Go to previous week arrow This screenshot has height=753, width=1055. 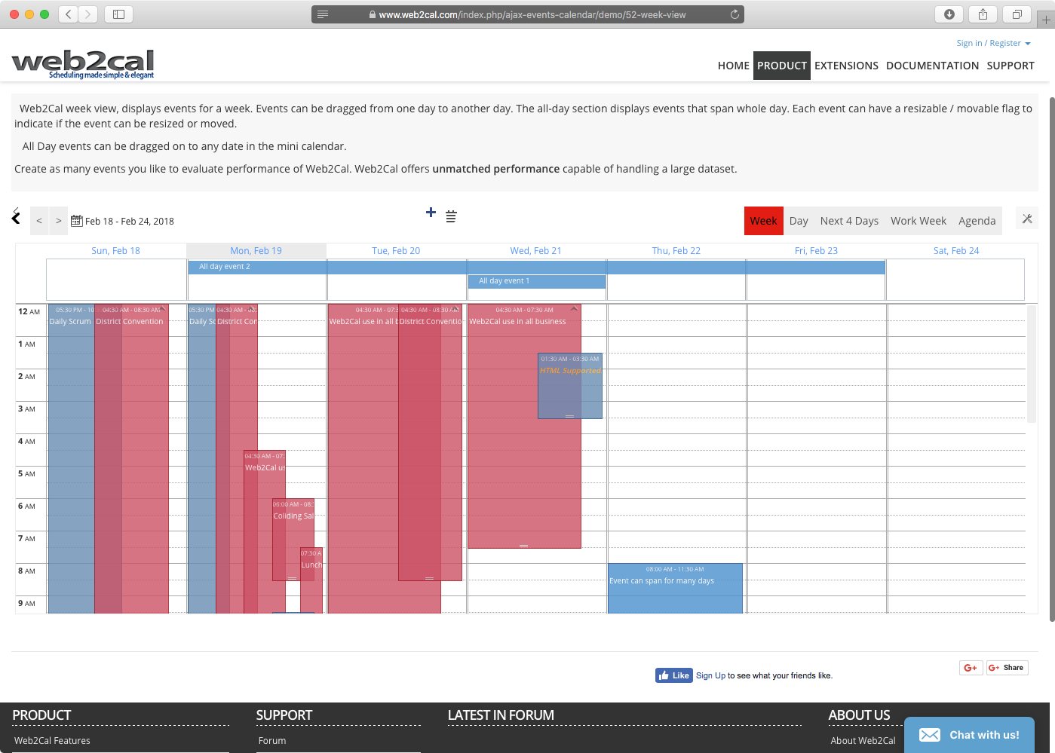(39, 221)
